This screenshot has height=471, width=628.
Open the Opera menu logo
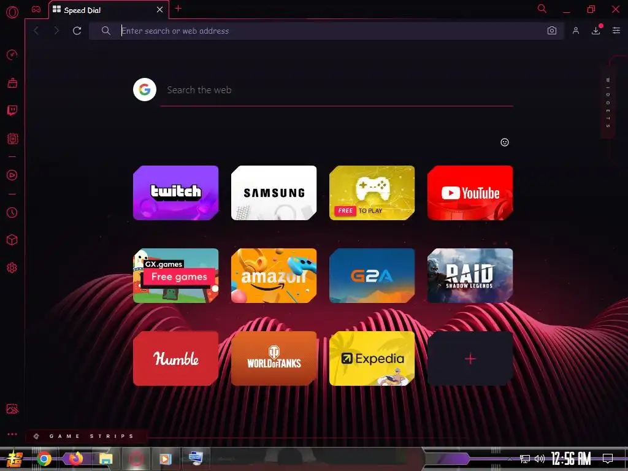point(12,12)
